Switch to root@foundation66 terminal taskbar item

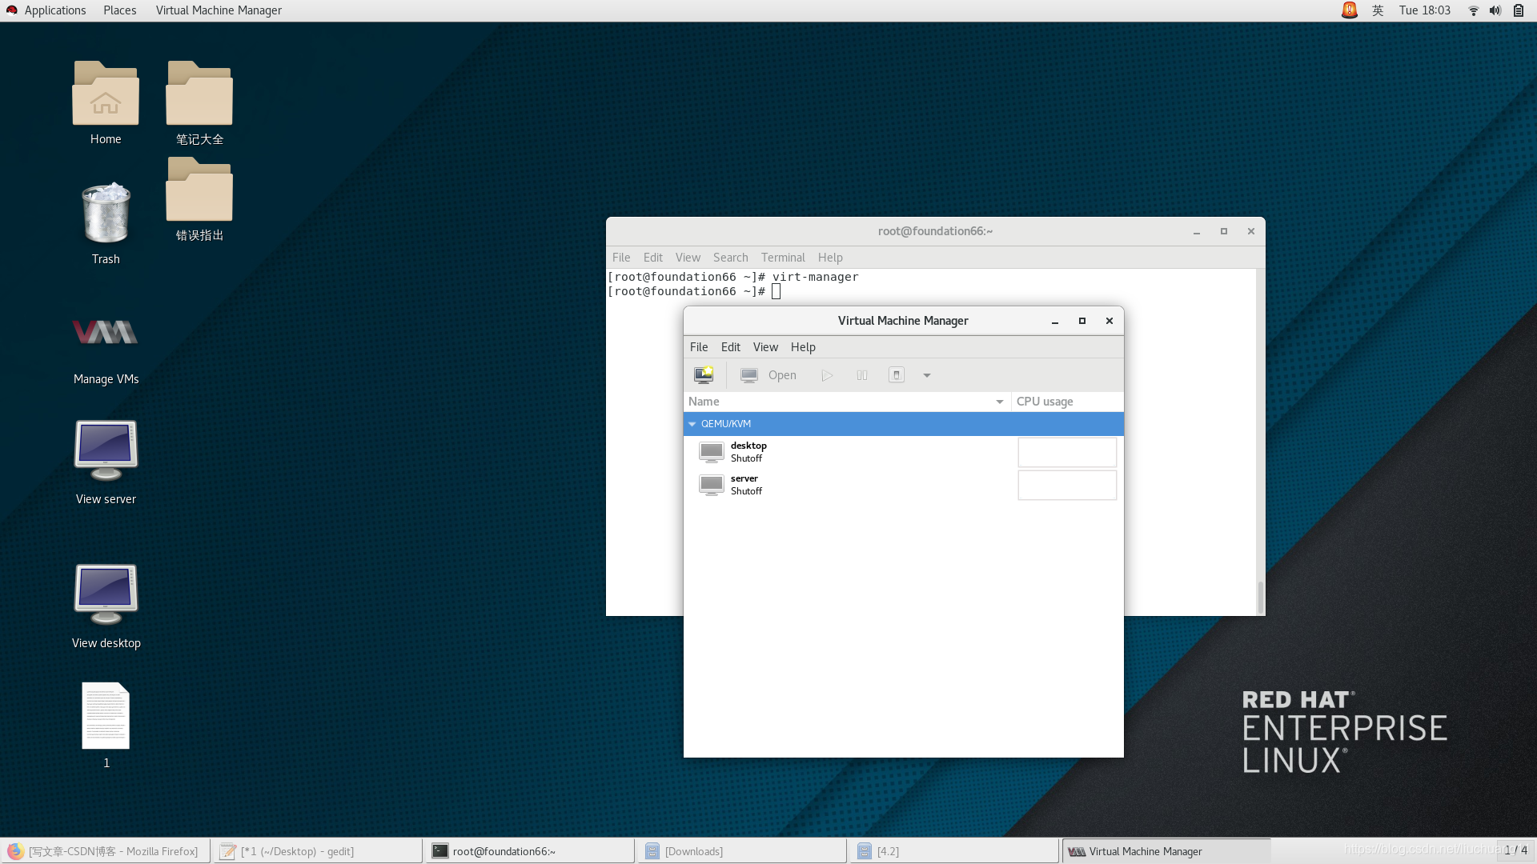click(530, 851)
